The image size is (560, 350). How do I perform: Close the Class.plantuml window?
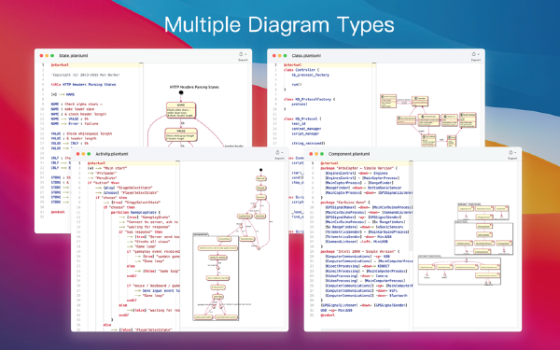point(273,56)
